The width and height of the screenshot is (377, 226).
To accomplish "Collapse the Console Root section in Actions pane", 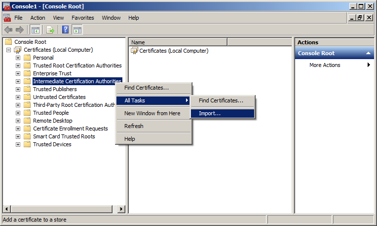I will pyautogui.click(x=368, y=53).
